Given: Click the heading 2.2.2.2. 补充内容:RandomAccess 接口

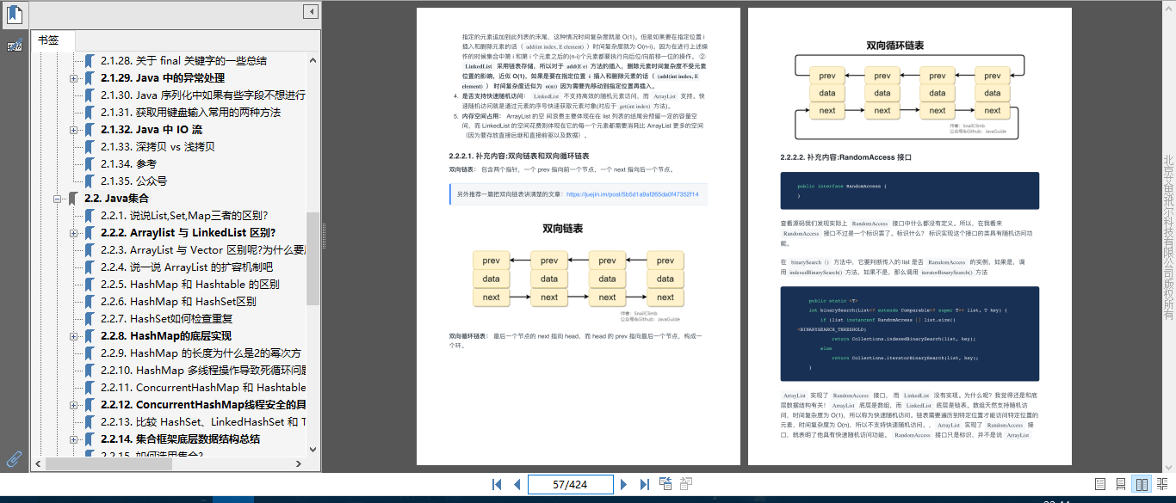Looking at the screenshot, I should coord(845,158).
